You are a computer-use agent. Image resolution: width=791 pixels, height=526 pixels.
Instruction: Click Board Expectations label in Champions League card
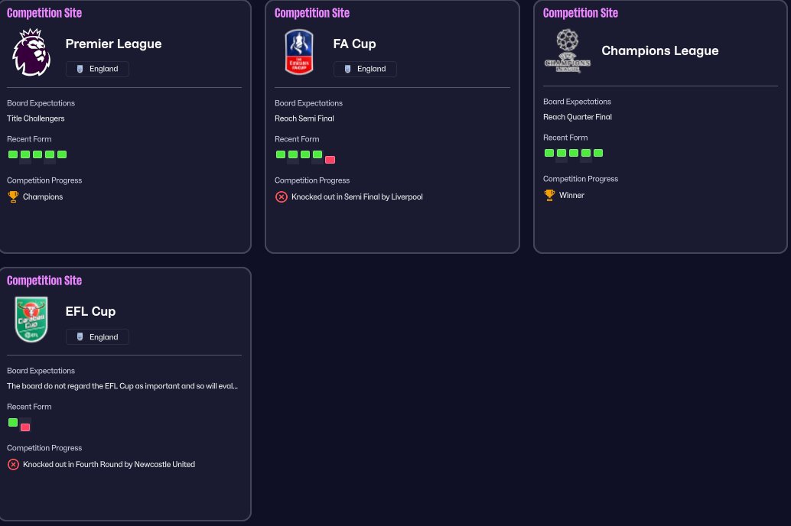(577, 102)
